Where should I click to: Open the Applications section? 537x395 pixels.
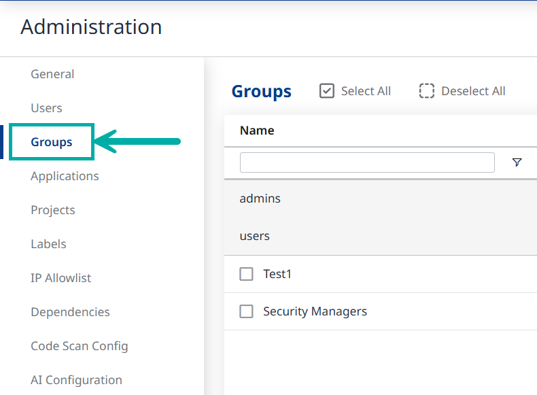pos(65,176)
